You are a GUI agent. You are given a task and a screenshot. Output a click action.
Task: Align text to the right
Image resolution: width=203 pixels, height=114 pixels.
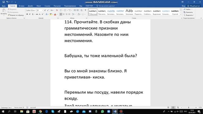pos(66,14)
